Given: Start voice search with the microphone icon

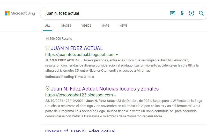Looking at the screenshot, I should 182,13.
